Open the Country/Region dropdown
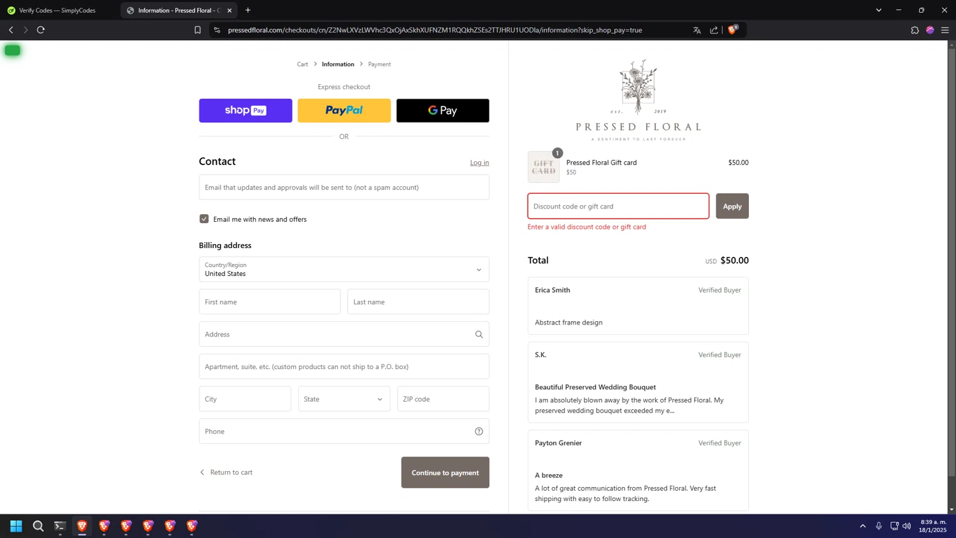This screenshot has width=956, height=538. [x=344, y=269]
